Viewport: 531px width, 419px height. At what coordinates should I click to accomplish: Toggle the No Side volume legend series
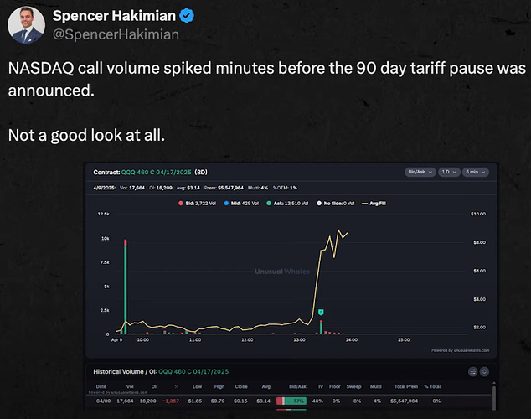[343, 202]
